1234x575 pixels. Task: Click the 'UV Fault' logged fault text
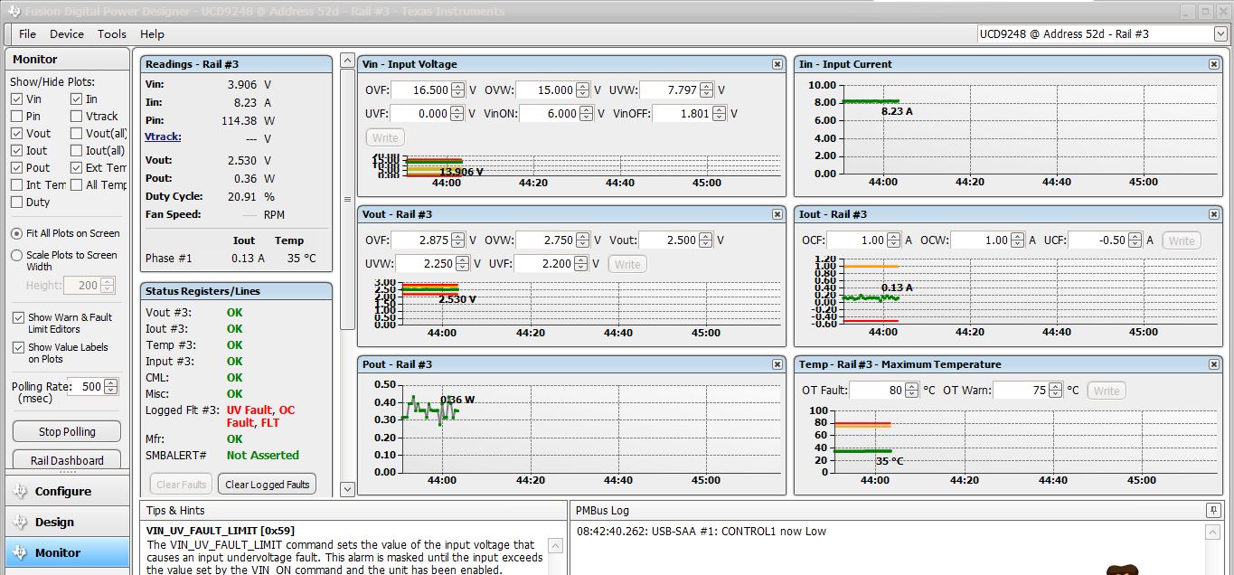249,410
